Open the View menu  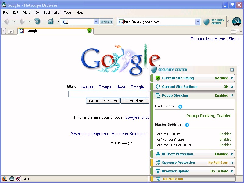click(27, 13)
